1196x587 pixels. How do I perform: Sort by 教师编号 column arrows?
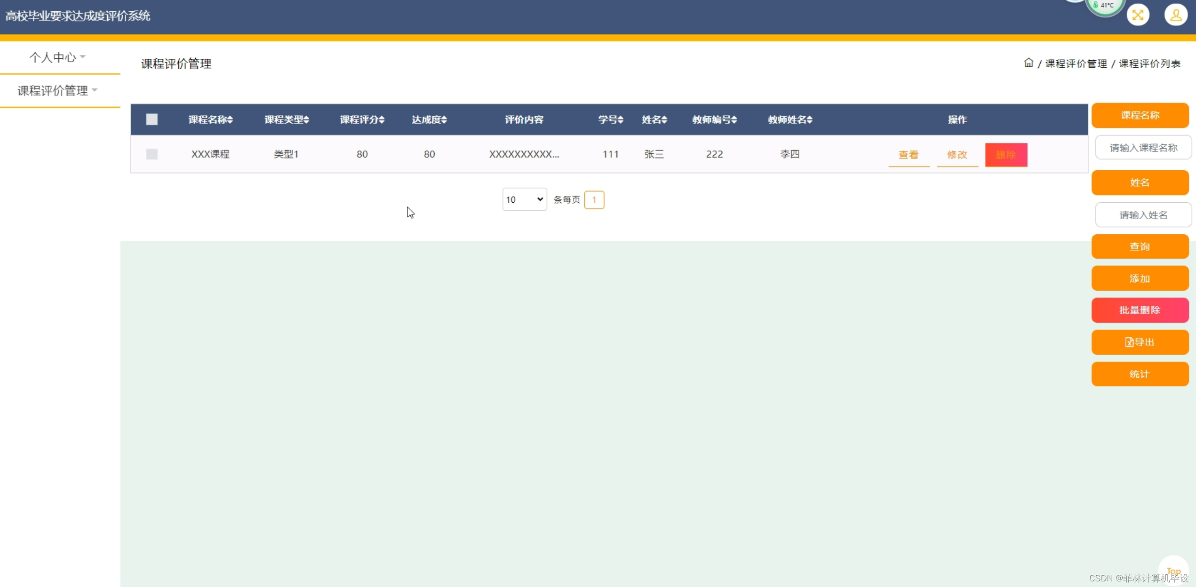734,120
